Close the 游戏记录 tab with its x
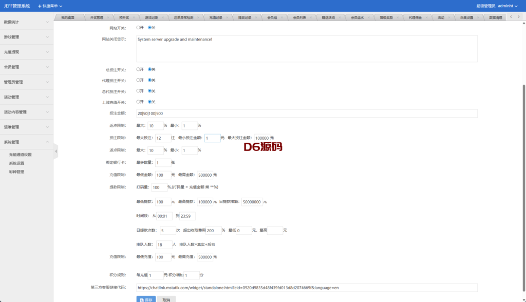Screen dimensions: 526x302 (164, 17)
